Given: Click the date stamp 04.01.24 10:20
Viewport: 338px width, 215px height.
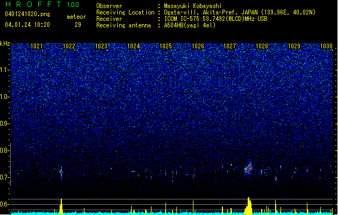Looking at the screenshot, I should tap(27, 25).
